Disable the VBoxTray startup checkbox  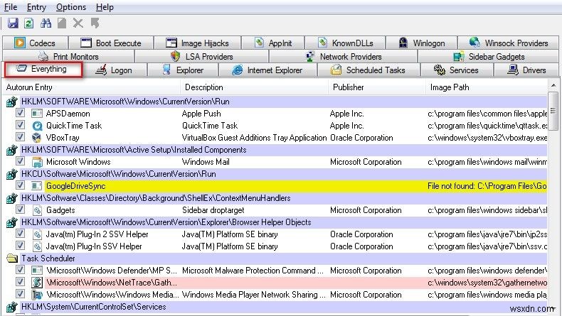tap(20, 137)
